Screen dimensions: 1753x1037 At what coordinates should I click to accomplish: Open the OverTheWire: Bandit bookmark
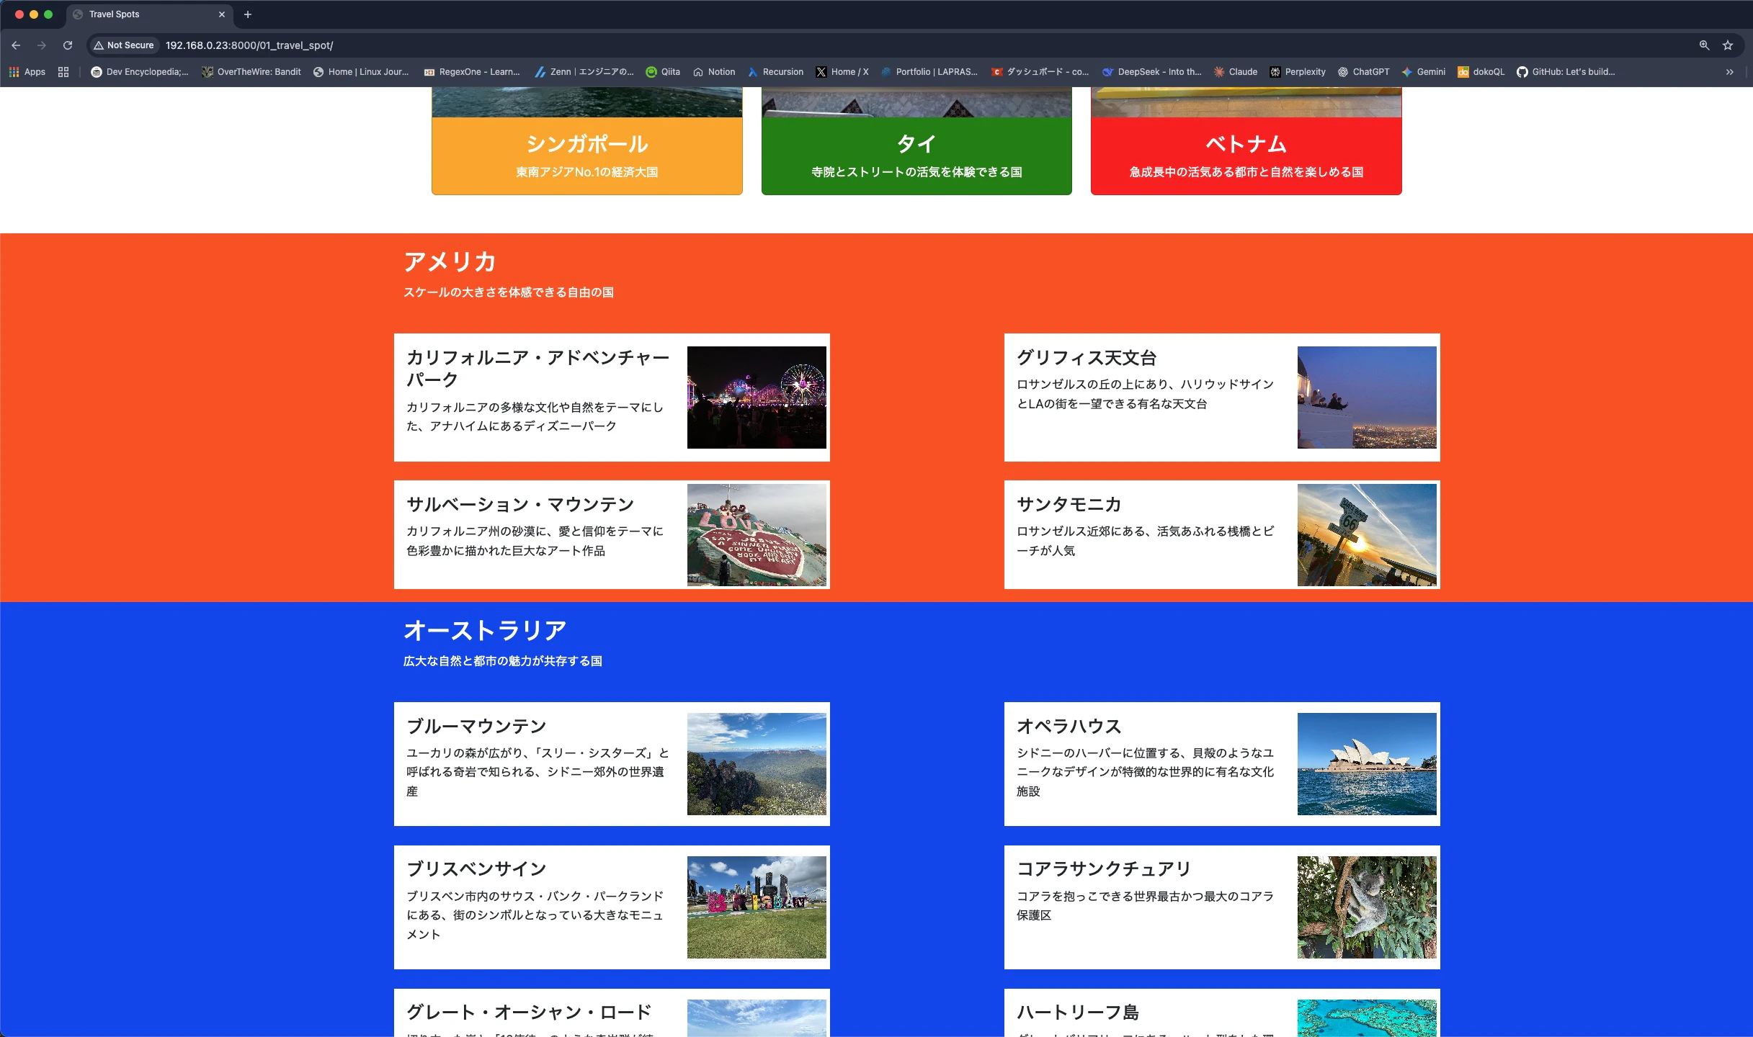pyautogui.click(x=251, y=72)
